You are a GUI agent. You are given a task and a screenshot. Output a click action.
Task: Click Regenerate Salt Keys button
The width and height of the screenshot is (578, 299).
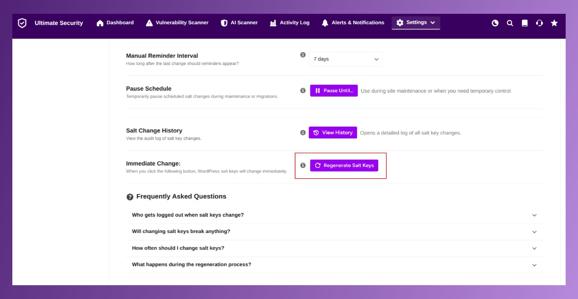click(344, 166)
